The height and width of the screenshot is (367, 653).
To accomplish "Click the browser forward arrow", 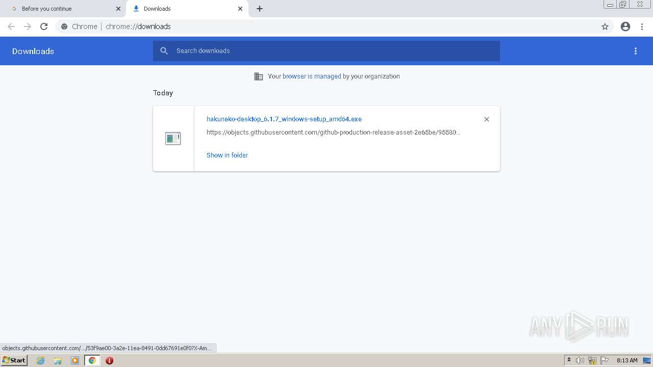I will tap(28, 27).
